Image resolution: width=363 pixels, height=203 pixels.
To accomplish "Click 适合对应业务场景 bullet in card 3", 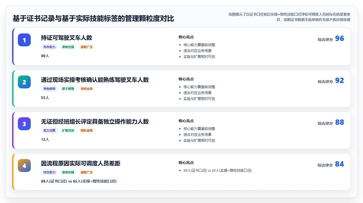I will [x=198, y=135].
